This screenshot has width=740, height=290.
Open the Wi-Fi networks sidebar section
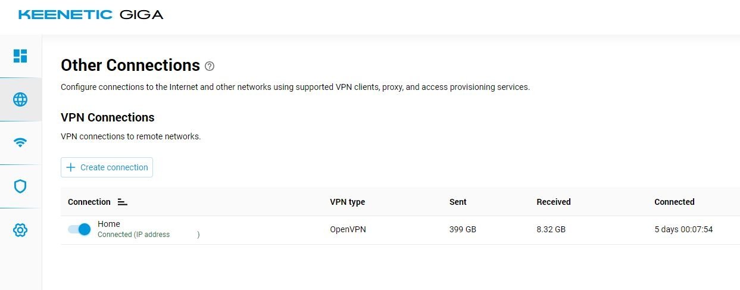pos(20,143)
